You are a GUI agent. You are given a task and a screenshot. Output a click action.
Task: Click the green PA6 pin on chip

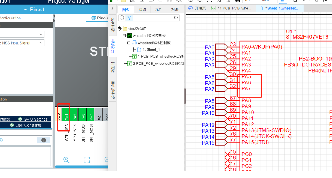point(82,114)
